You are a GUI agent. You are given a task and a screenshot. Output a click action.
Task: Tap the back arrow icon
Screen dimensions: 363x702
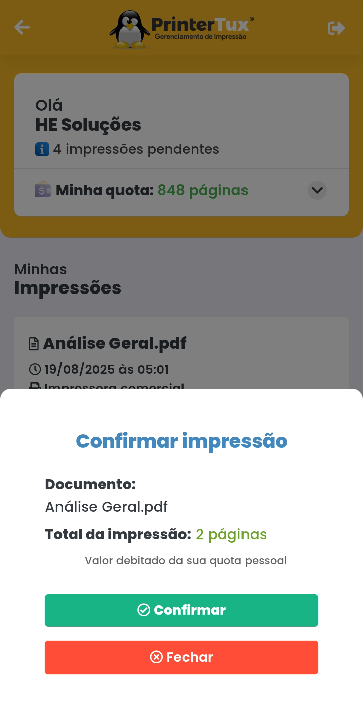pyautogui.click(x=22, y=27)
